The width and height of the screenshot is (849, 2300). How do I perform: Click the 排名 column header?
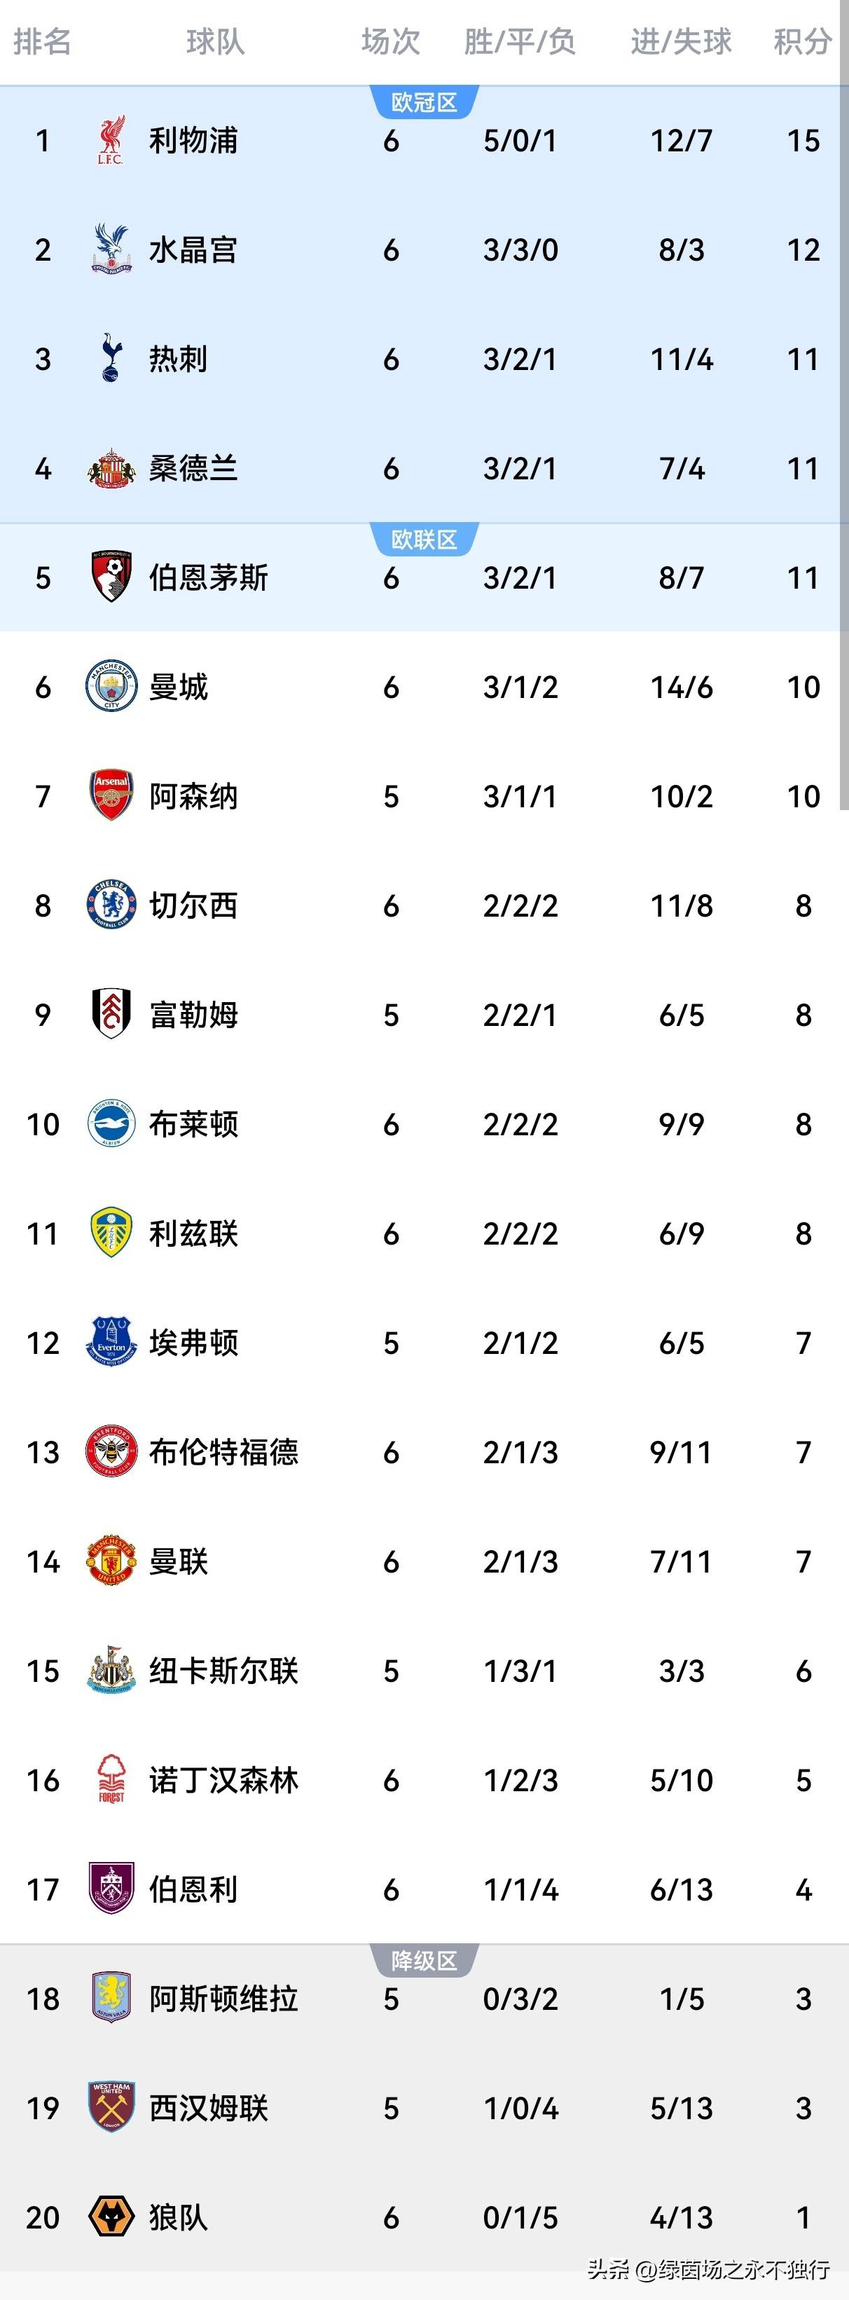coord(42,41)
